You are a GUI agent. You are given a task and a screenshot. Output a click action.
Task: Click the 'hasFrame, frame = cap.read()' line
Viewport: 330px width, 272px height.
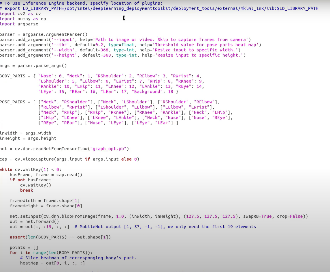coord(46,175)
